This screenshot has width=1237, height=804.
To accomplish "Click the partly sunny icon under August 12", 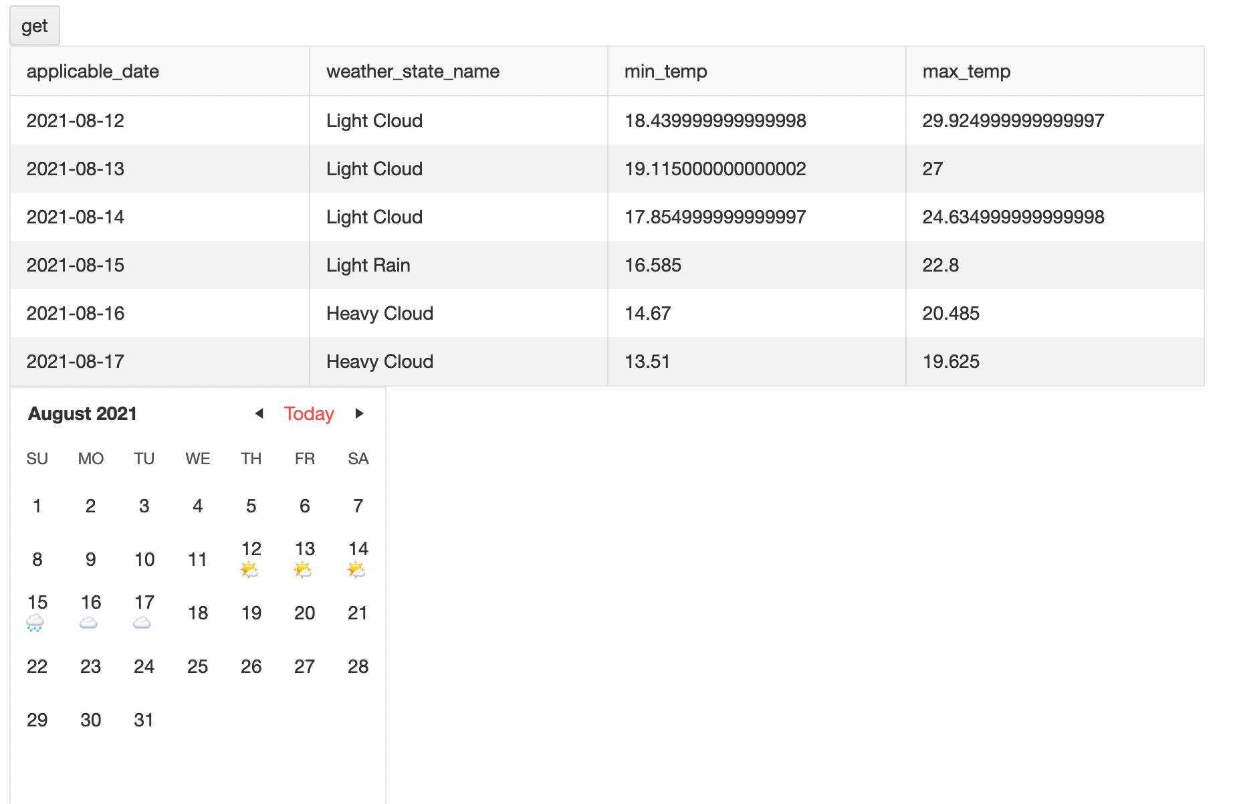I will [249, 570].
